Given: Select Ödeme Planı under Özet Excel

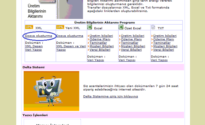Looking at the screenshot, I should click(131, 39).
